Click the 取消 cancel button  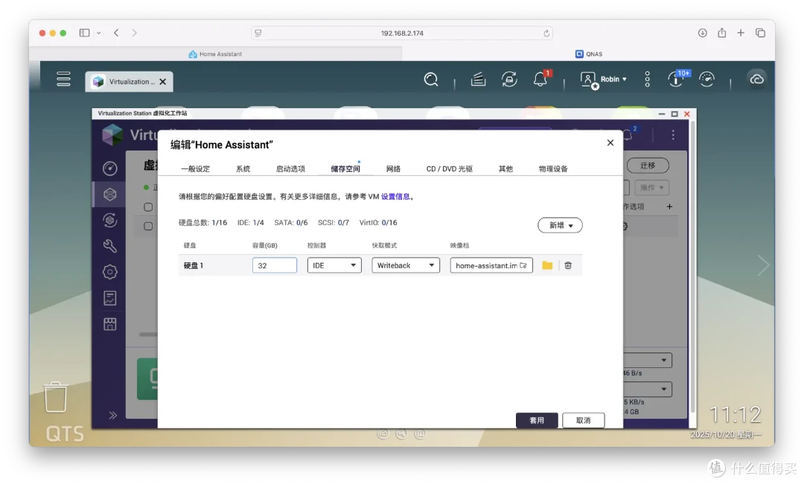[584, 420]
